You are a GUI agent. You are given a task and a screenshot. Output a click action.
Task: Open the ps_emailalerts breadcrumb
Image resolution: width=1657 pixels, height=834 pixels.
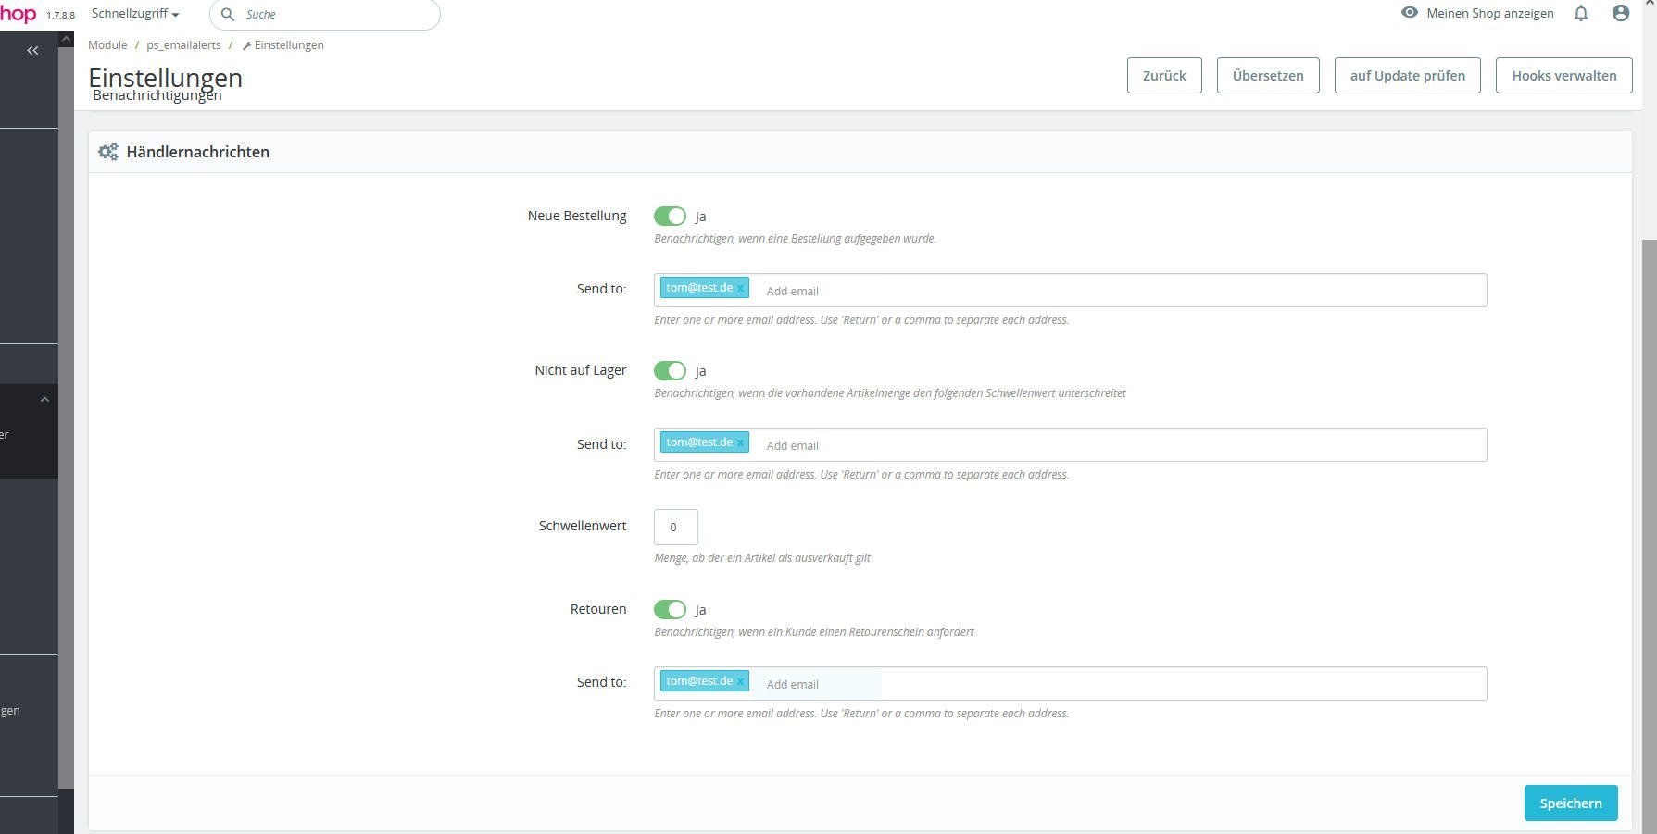pyautogui.click(x=183, y=44)
